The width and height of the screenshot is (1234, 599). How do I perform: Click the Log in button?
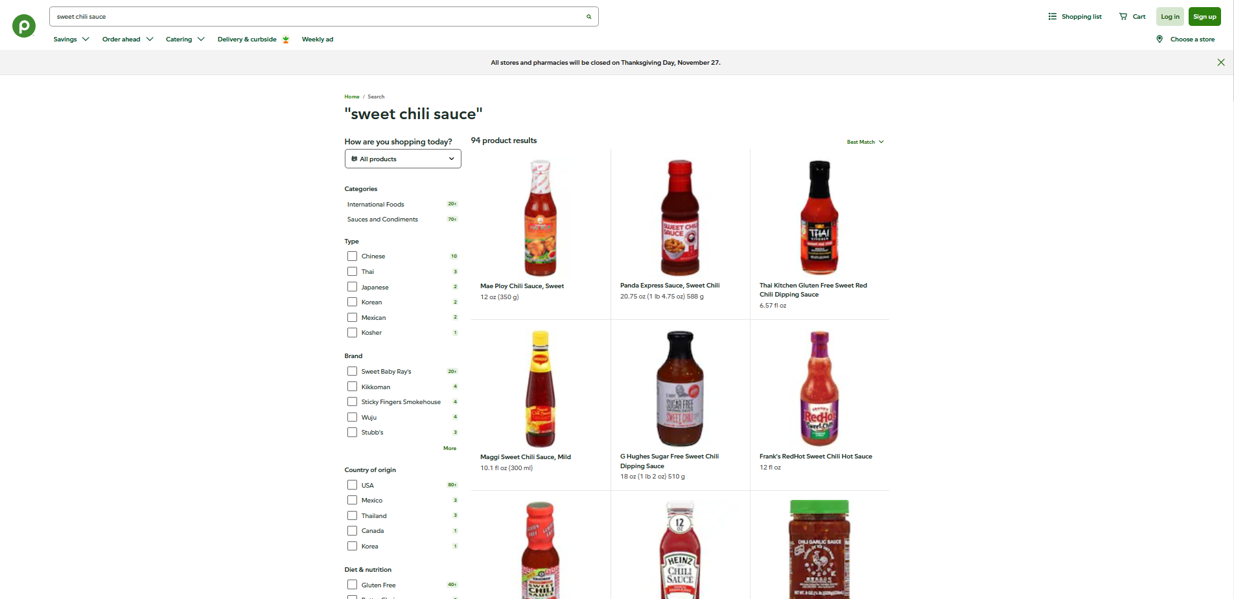click(1170, 17)
